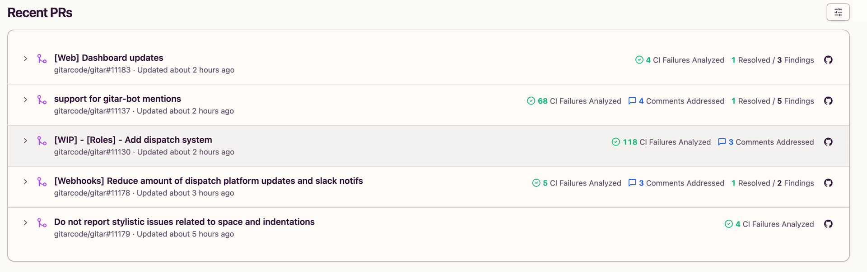Click GitHub icon on the dispatch system PR row
This screenshot has height=272, width=867.
click(829, 142)
